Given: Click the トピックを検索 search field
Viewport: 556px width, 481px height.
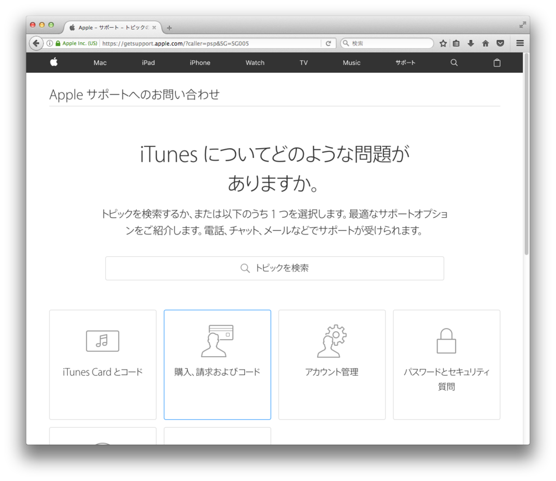Looking at the screenshot, I should (274, 268).
